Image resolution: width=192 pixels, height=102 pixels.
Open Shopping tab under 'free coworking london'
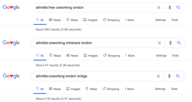coord(111,20)
